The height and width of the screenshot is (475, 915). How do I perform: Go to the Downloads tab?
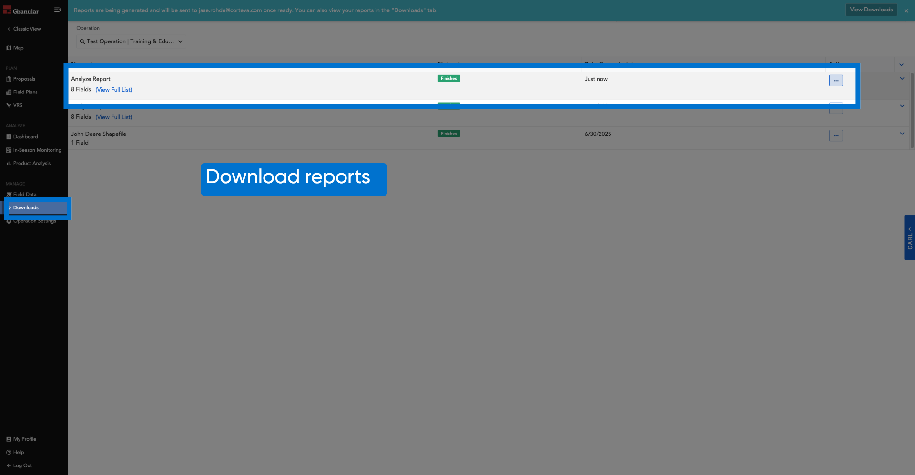26,207
